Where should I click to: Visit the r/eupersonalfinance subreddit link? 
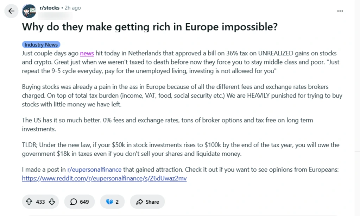94,169
